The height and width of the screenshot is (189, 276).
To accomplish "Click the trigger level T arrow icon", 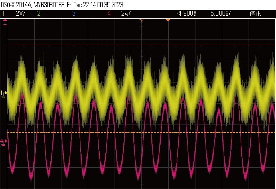I will pos(5,23).
